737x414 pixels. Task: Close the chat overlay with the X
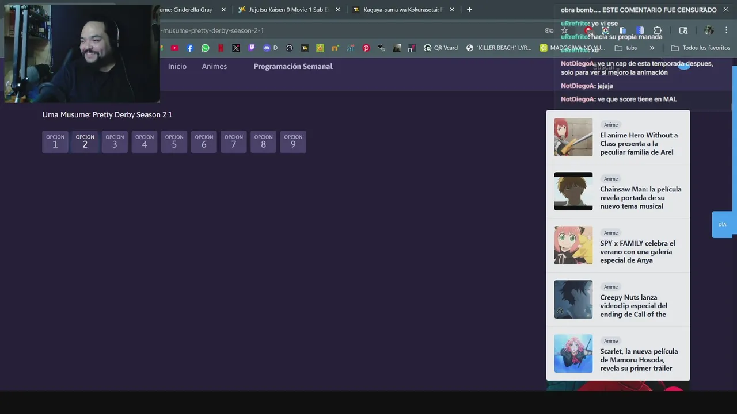[x=726, y=10]
